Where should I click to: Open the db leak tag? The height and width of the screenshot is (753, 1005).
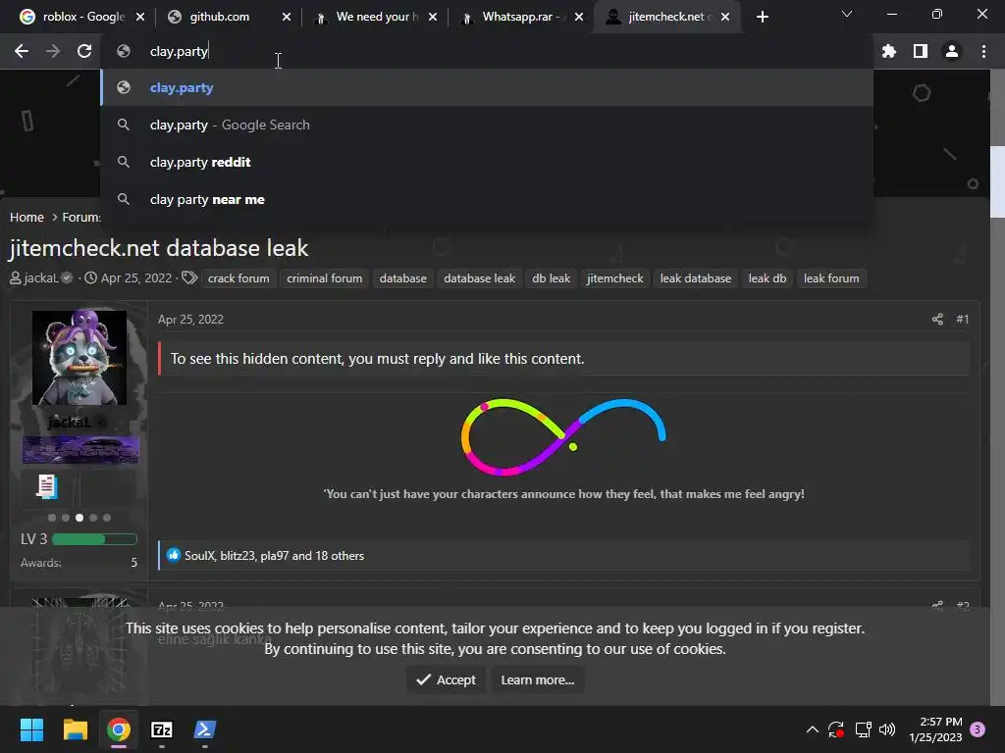click(551, 278)
